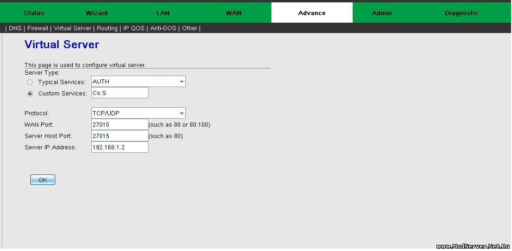This screenshot has width=512, height=251.
Task: Expand the Typical Services AUTH dropdown
Action: [139, 82]
